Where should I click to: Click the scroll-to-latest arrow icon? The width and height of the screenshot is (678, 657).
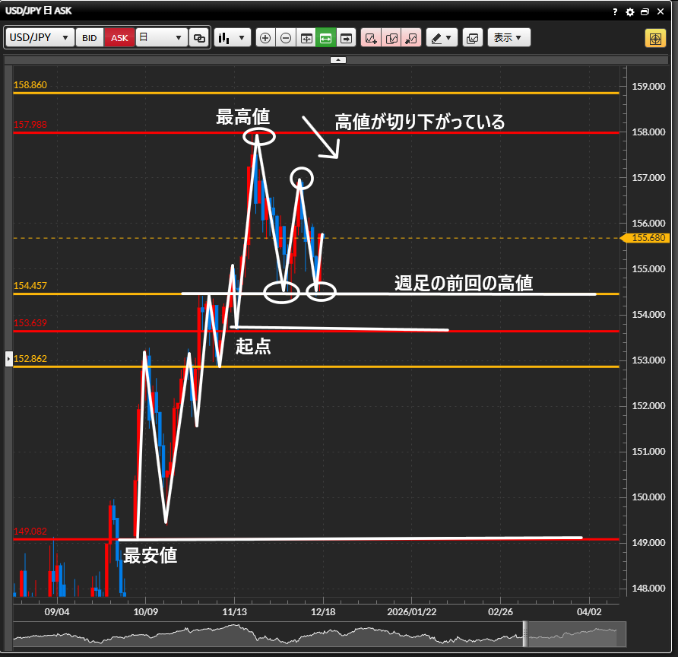[347, 38]
